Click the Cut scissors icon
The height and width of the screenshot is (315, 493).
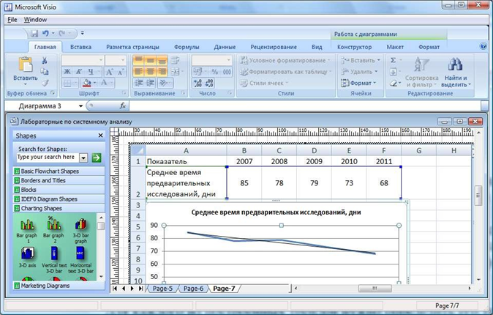click(45, 61)
